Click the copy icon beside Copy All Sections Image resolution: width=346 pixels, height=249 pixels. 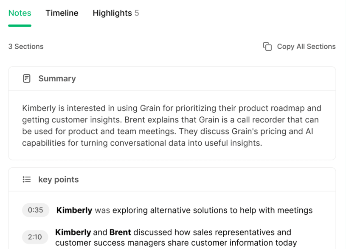[267, 47]
